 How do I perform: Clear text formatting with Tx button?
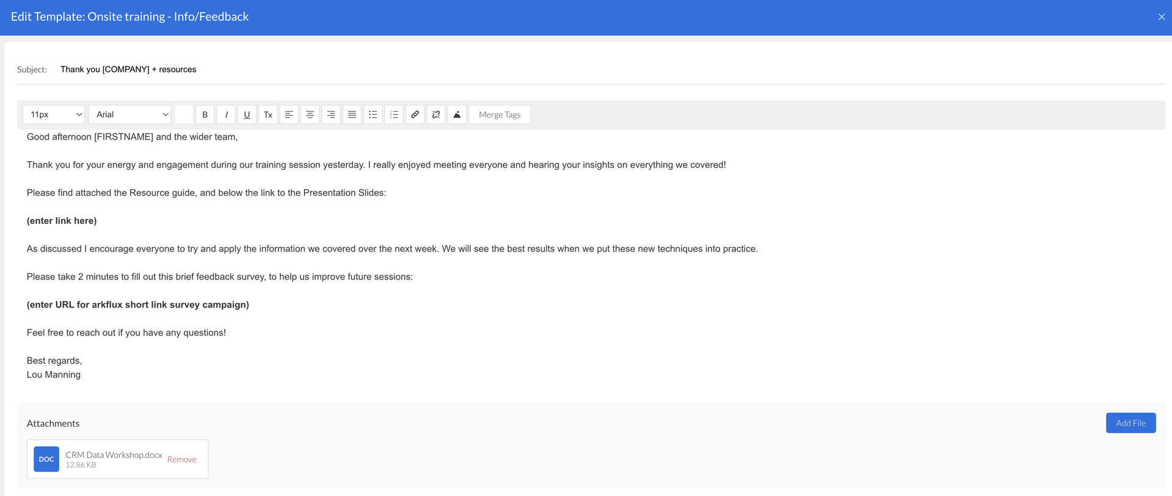click(268, 115)
